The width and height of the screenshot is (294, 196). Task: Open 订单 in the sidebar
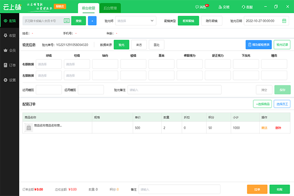(x=9, y=65)
